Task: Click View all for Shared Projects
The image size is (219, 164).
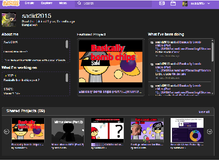Action: (204, 112)
